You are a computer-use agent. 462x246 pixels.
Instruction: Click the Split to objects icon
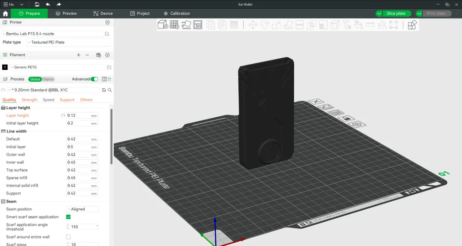(x=211, y=25)
